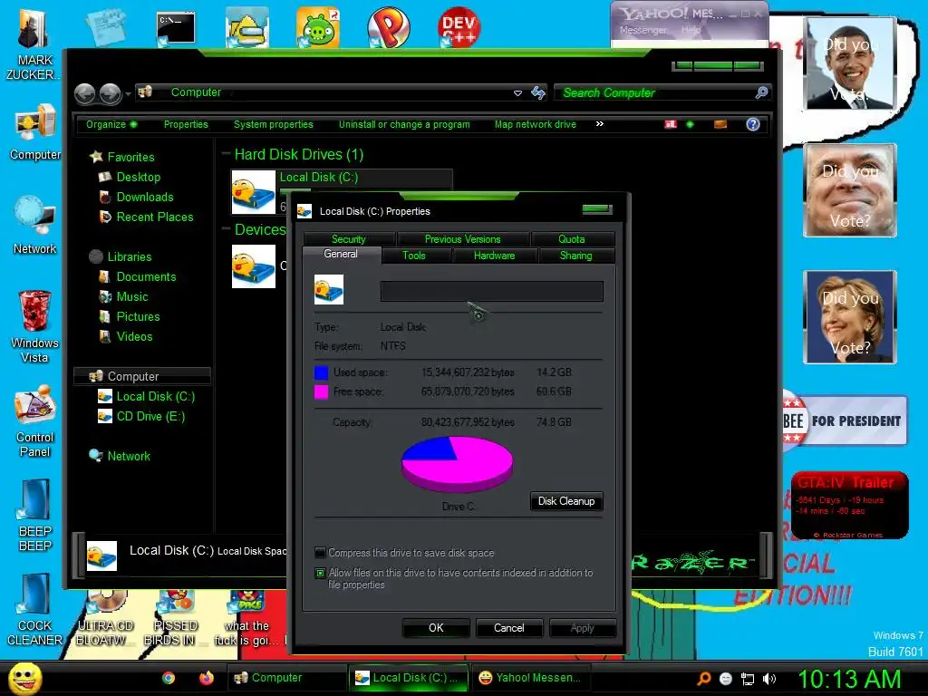Click the search magnifier in Search Computer
Screen dimensions: 928x696
click(761, 92)
